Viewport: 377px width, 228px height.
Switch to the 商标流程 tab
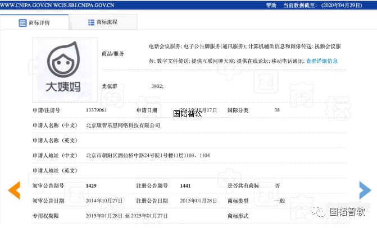pos(103,22)
